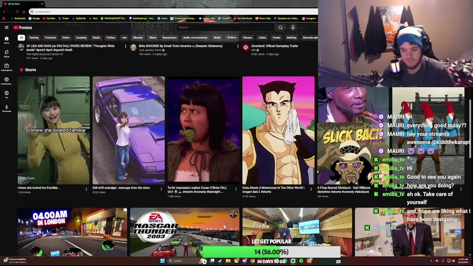The width and height of the screenshot is (473, 266).
Task: Open the YouTube hamburger guide menu
Action: click(6, 27)
